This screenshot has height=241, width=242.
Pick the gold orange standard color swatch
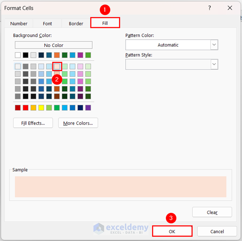[33, 107]
